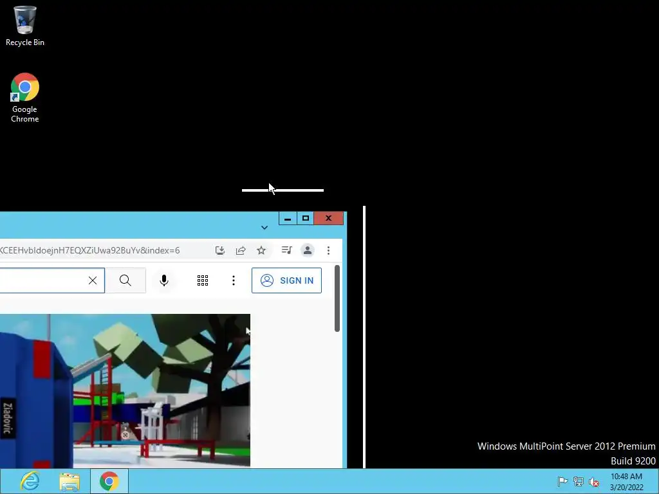Open the media controls icon in Chrome toolbar
Image resolution: width=659 pixels, height=494 pixels.
click(x=286, y=250)
